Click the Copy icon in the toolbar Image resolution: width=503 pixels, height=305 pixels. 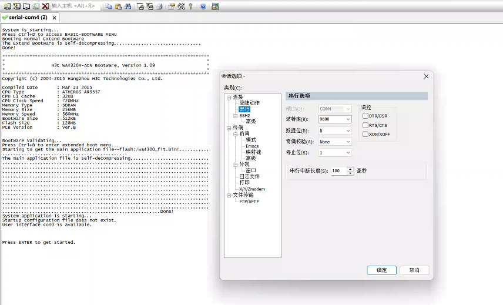pyautogui.click(x=109, y=6)
